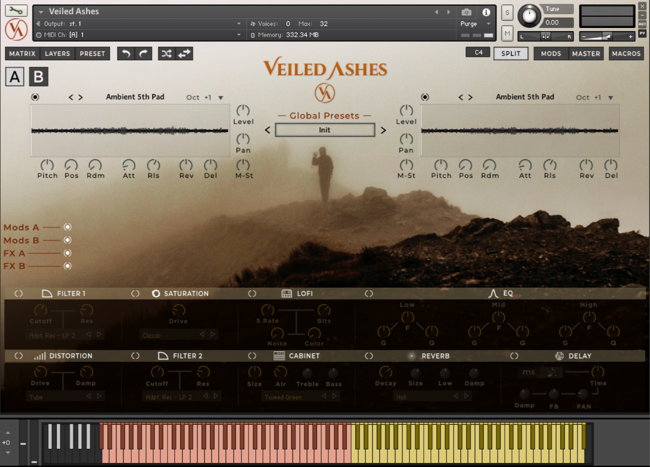This screenshot has width=650, height=467.
Task: Go to previous global preset arrow
Action: [267, 130]
